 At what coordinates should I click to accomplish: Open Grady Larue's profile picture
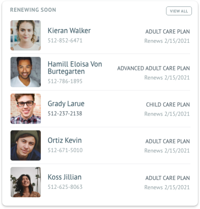(x=26, y=109)
